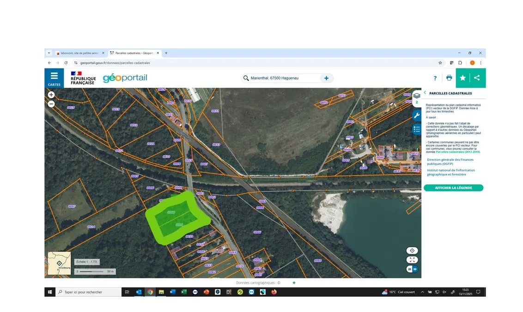Image resolution: width=523 pixels, height=312 pixels.
Task: Zoom in the map with plus button
Action: pyautogui.click(x=51, y=95)
